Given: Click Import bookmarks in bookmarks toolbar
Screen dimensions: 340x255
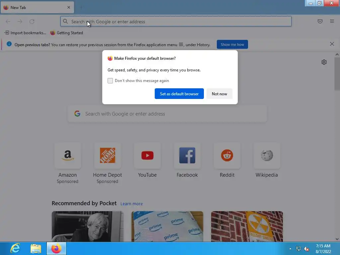Looking at the screenshot, I should pyautogui.click(x=25, y=33).
